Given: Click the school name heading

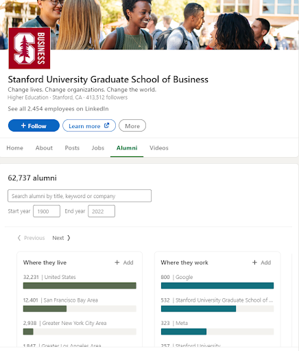Looking at the screenshot, I should click(x=108, y=80).
